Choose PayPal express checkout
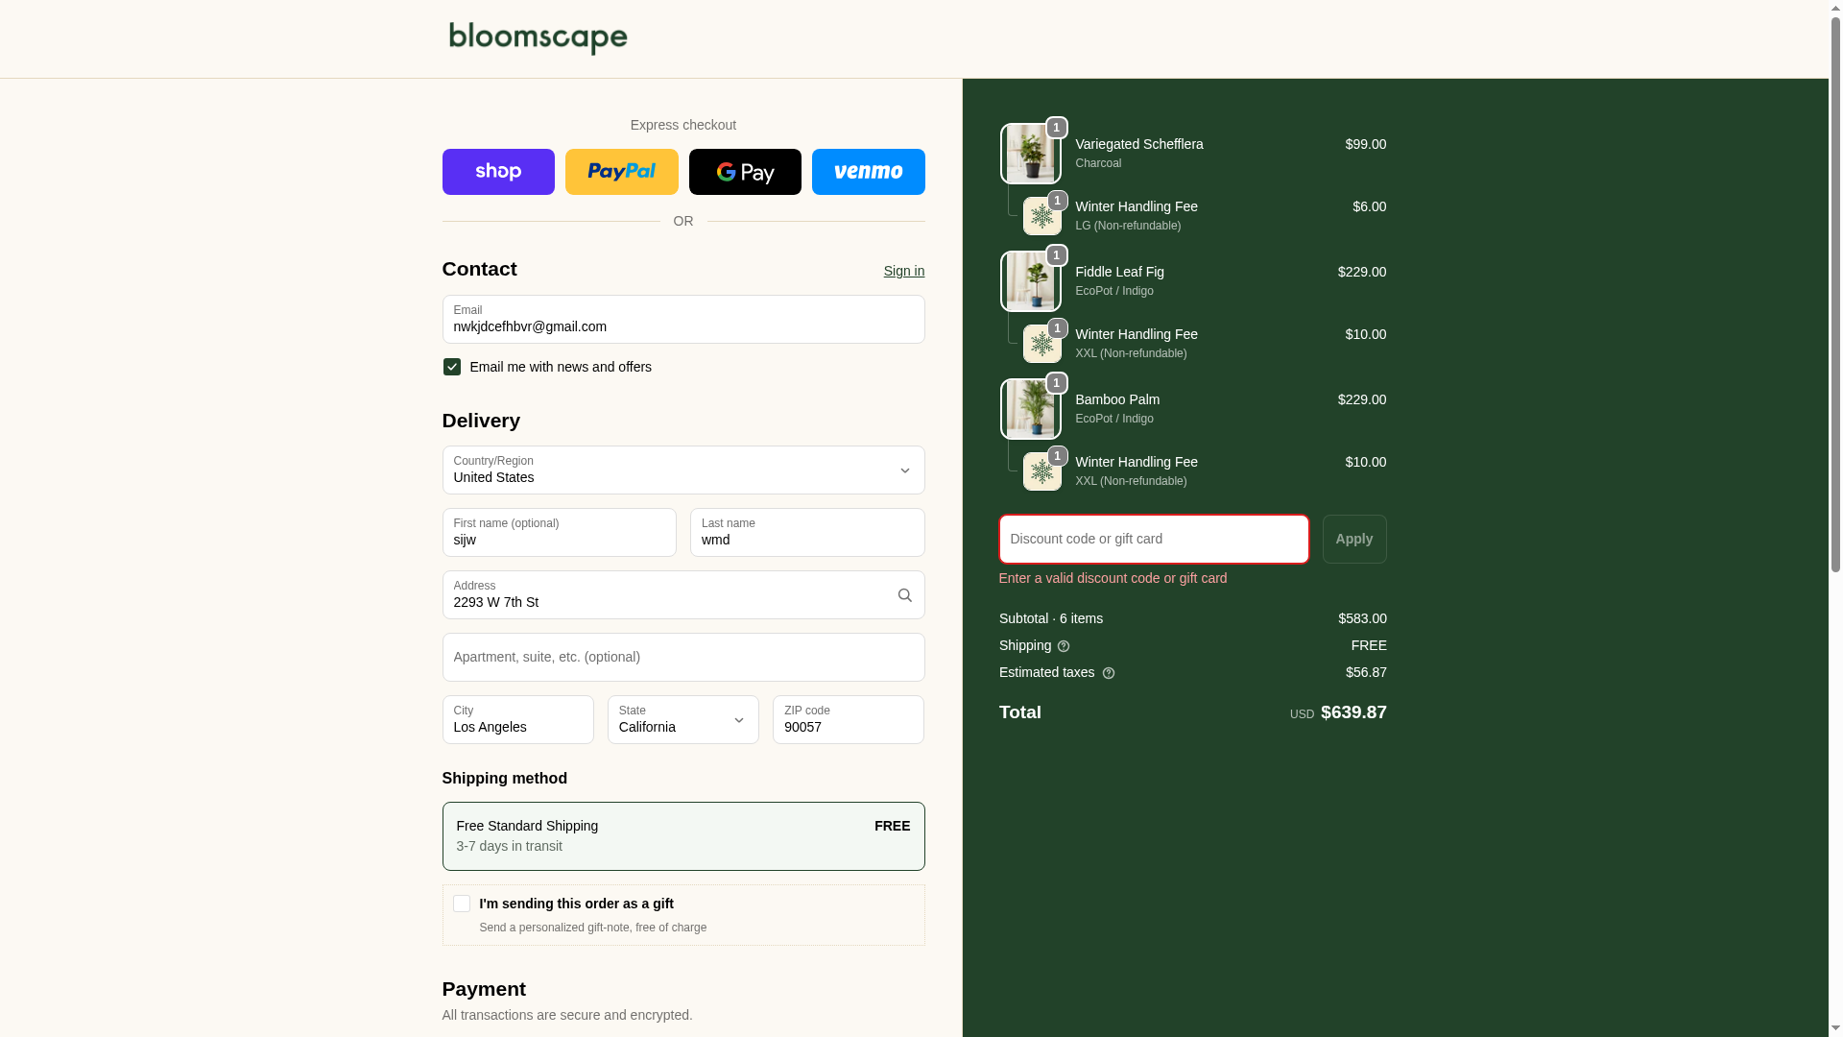 click(x=621, y=172)
